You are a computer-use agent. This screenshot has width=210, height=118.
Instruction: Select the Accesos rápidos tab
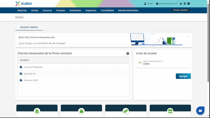coord(29,27)
